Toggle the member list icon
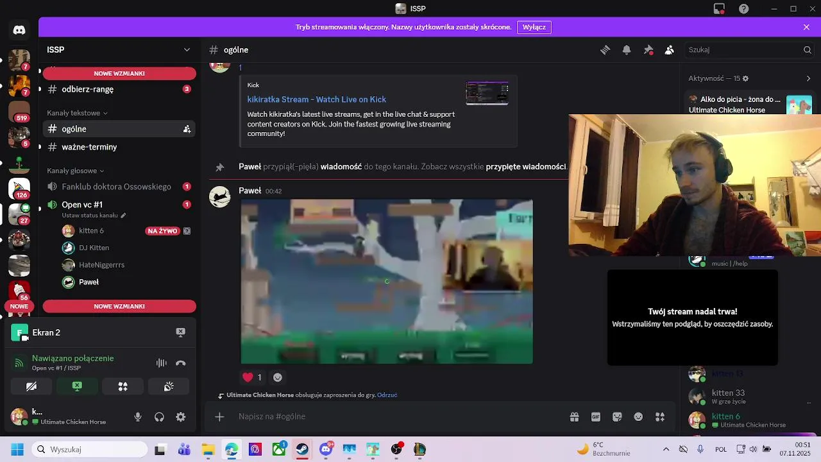 [670, 50]
